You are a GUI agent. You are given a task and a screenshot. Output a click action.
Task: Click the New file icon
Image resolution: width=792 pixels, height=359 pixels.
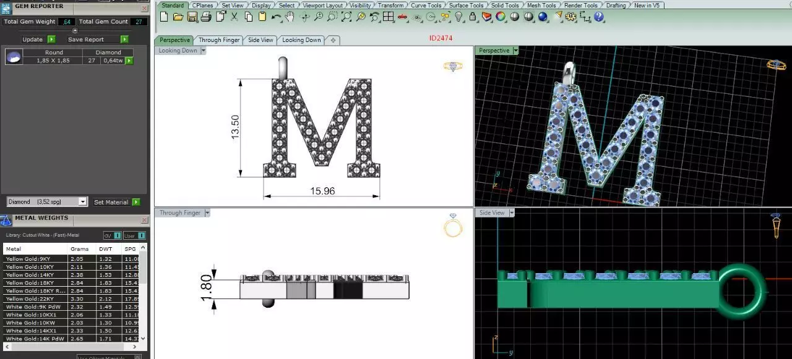[x=163, y=17]
